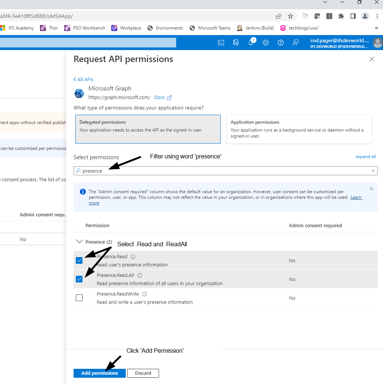This screenshot has width=383, height=383.
Task: Click expand all permissions link
Action: [x=365, y=157]
